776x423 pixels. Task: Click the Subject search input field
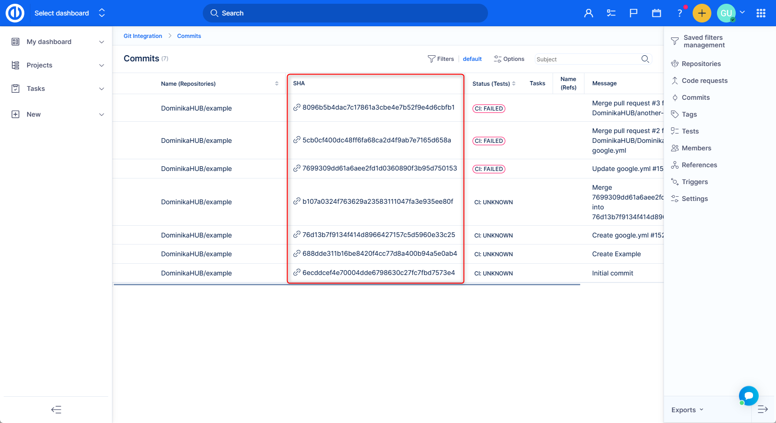587,59
